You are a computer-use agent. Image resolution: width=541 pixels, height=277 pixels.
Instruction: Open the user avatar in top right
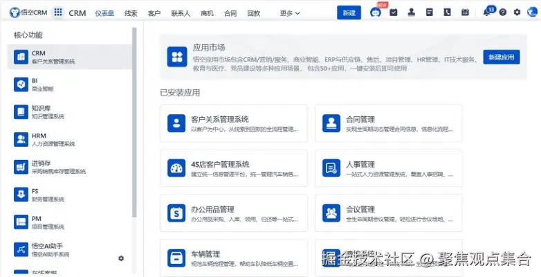click(x=532, y=12)
